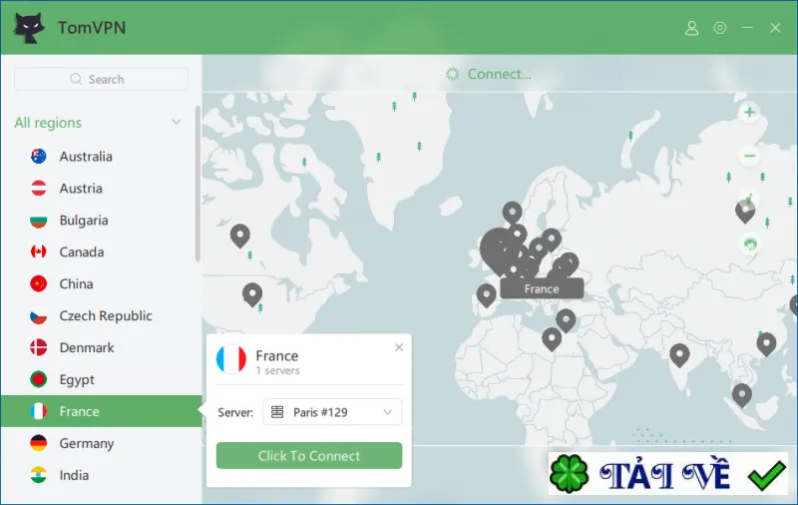
Task: Click the map pin over Hong Kong area
Action: click(766, 343)
